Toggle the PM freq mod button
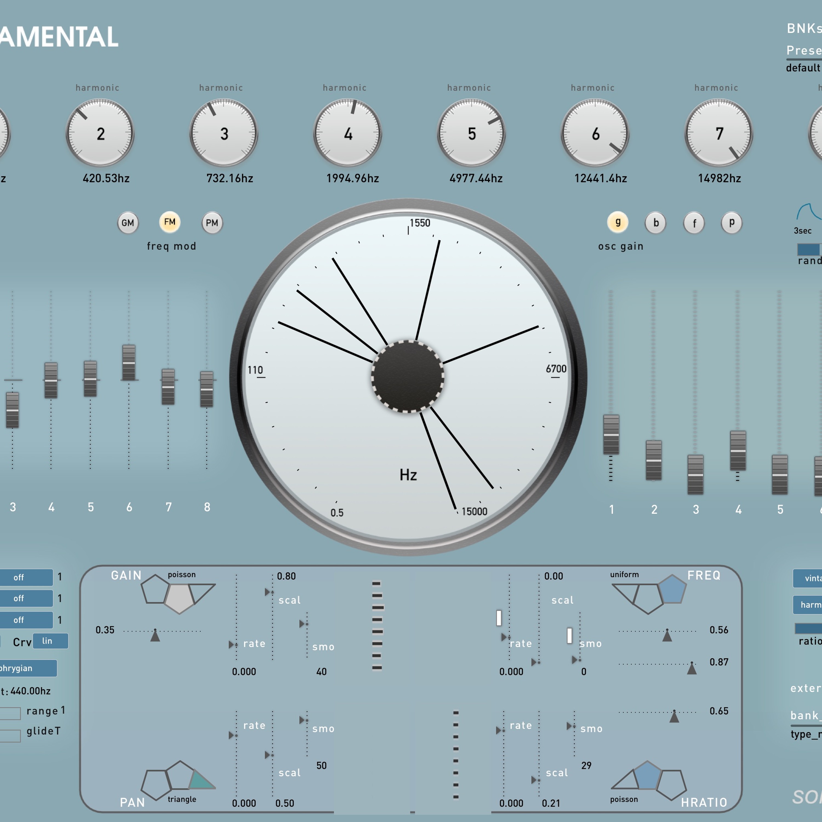822x822 pixels. click(212, 223)
